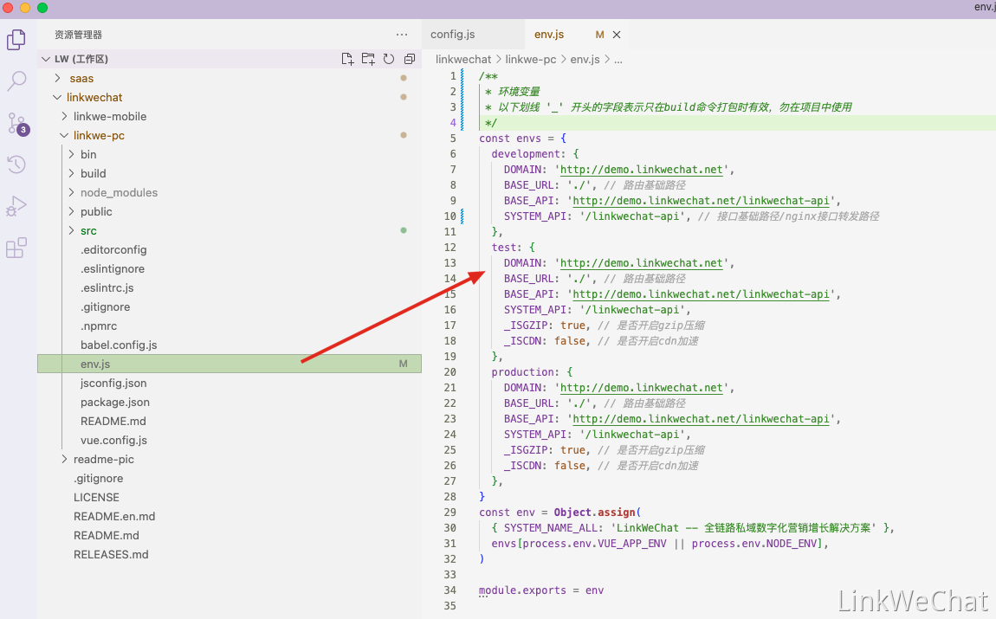Image resolution: width=996 pixels, height=619 pixels.
Task: Collapse all folders in explorer
Action: 410,59
